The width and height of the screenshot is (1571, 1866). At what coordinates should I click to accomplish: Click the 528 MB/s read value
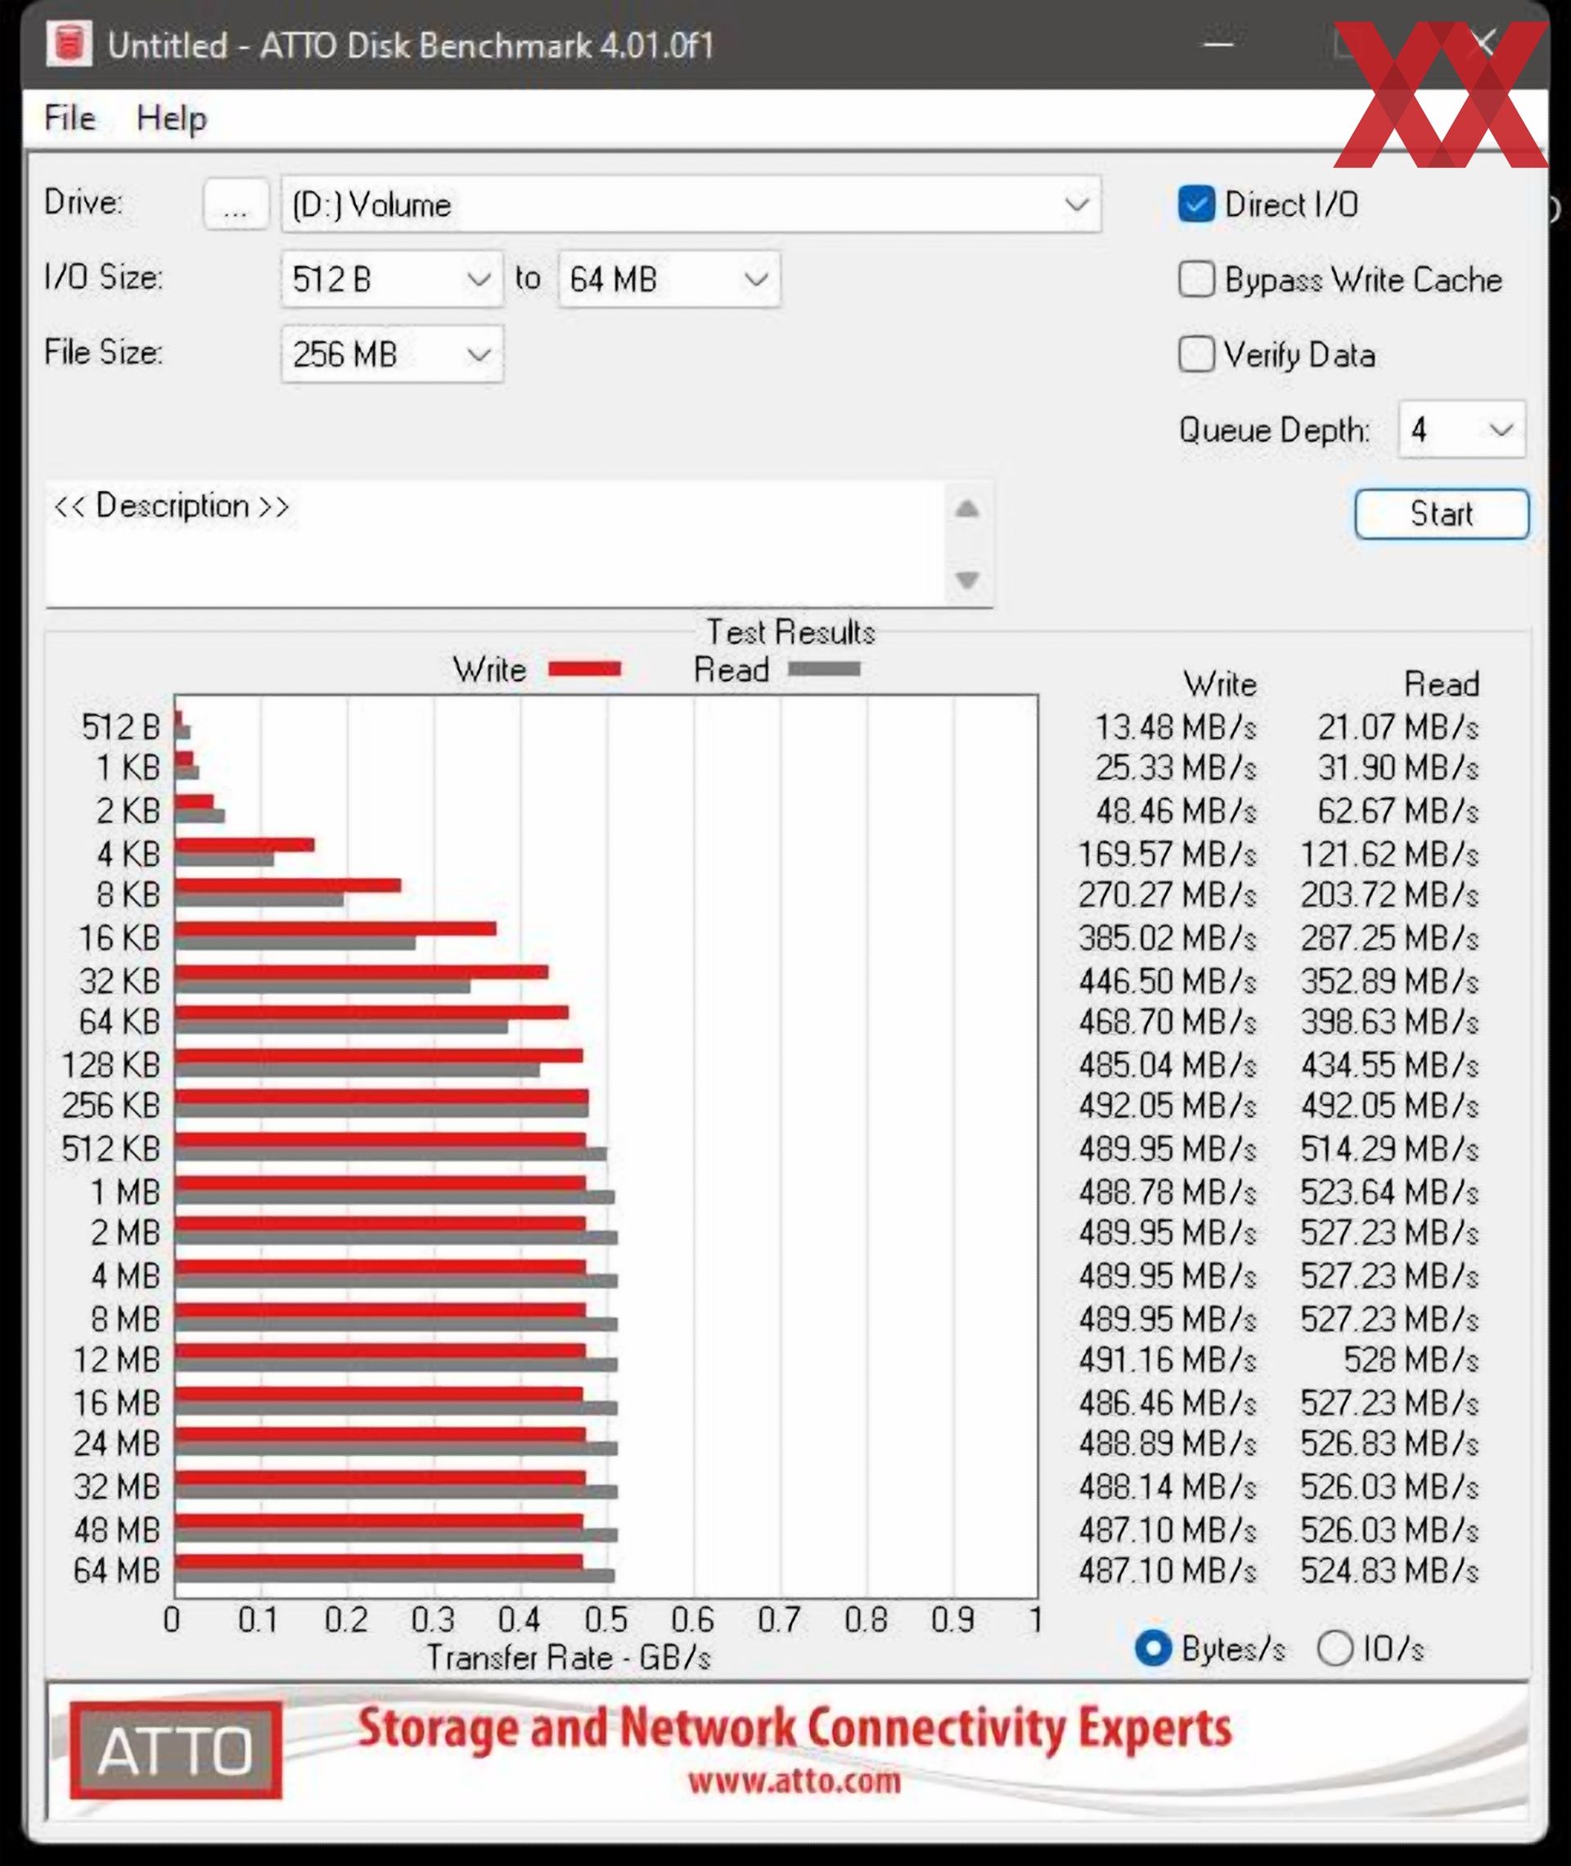(x=1411, y=1359)
